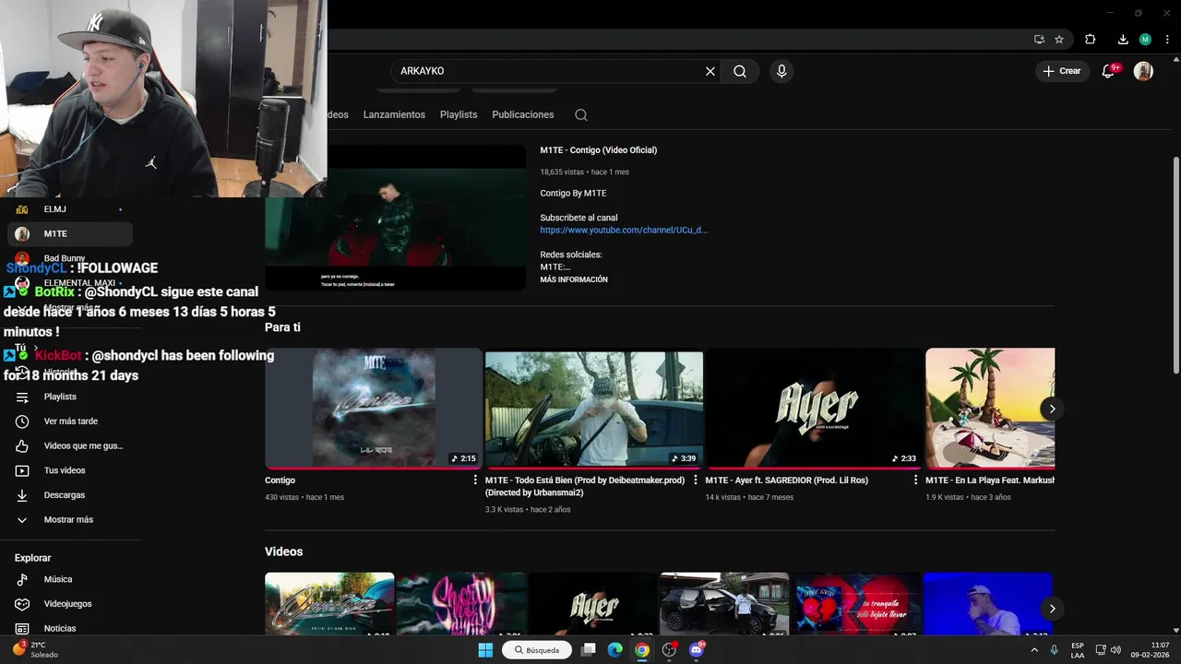Open first Videos row thumbnail with Prod. Slain Ros

point(329,604)
